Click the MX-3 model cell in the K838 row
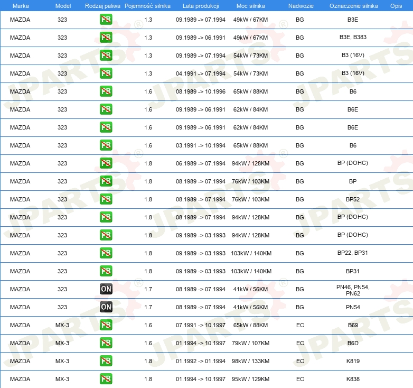 62,379
